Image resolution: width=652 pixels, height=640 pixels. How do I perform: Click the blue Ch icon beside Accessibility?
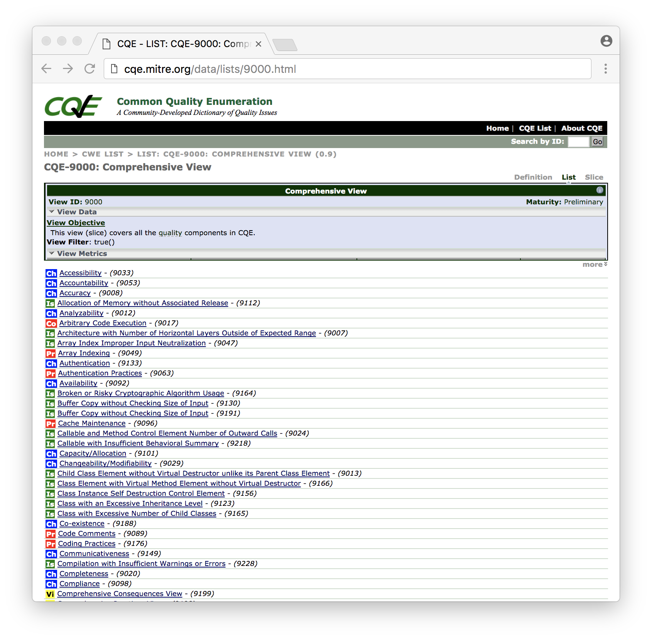(x=51, y=273)
